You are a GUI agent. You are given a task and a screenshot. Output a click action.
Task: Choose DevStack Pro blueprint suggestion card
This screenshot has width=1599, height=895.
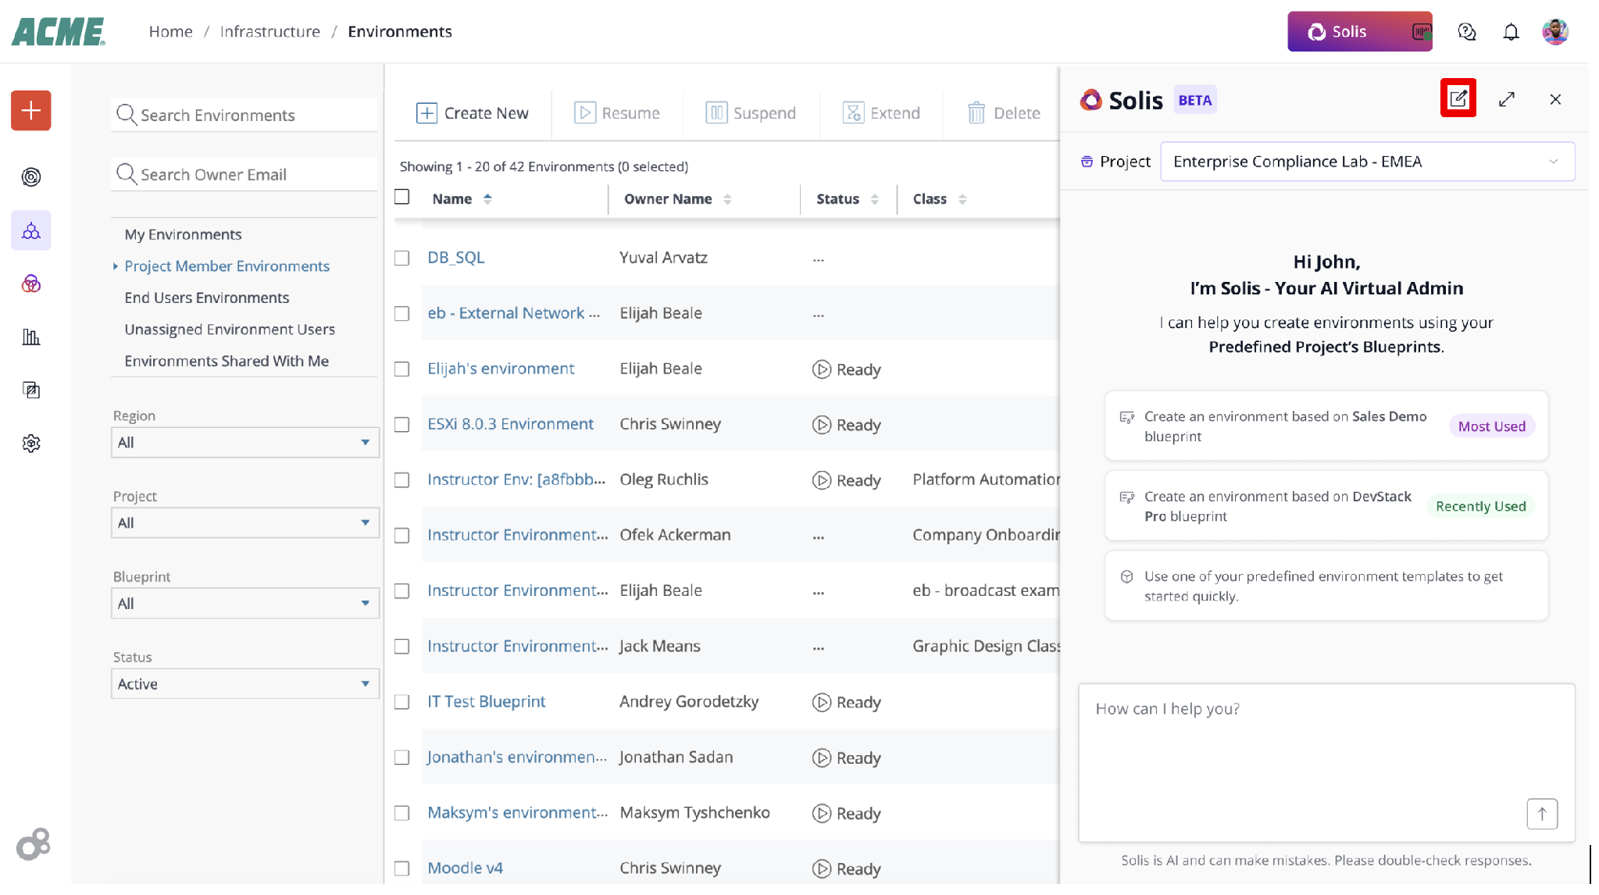pyautogui.click(x=1326, y=506)
